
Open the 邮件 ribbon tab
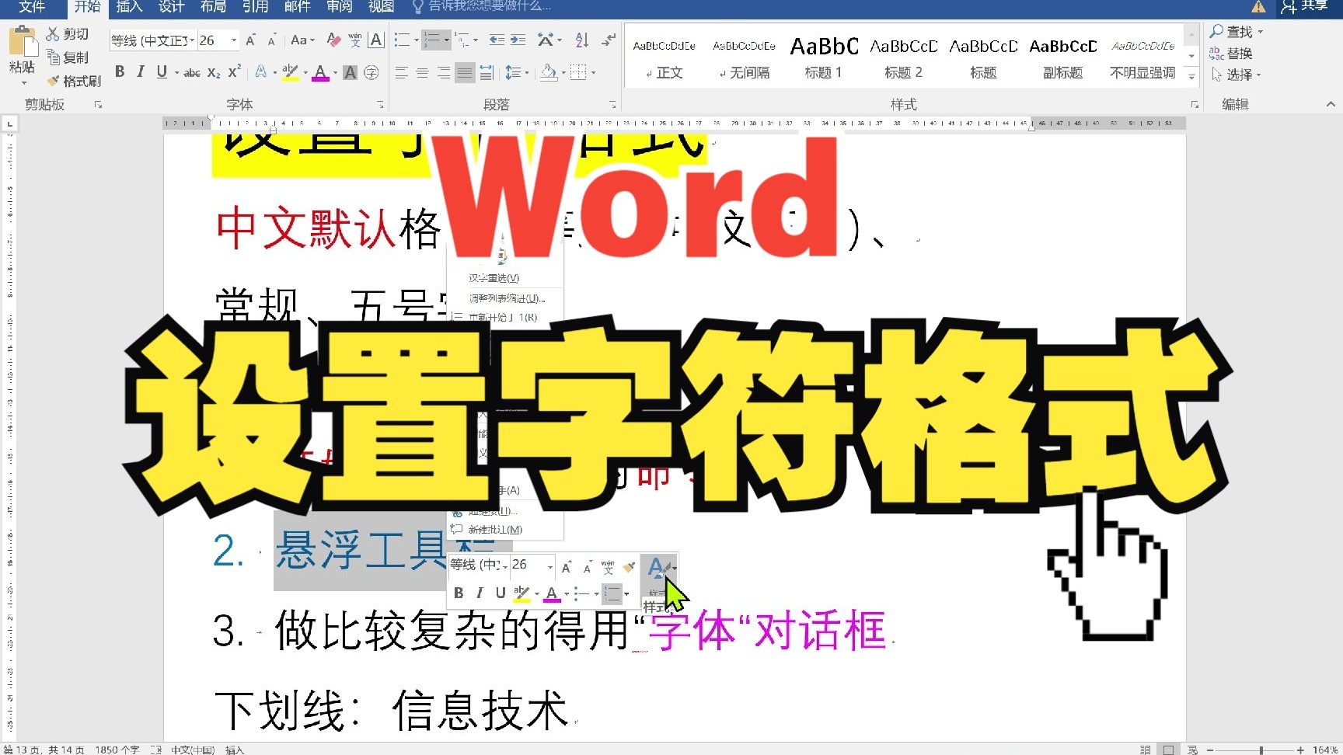[x=296, y=8]
